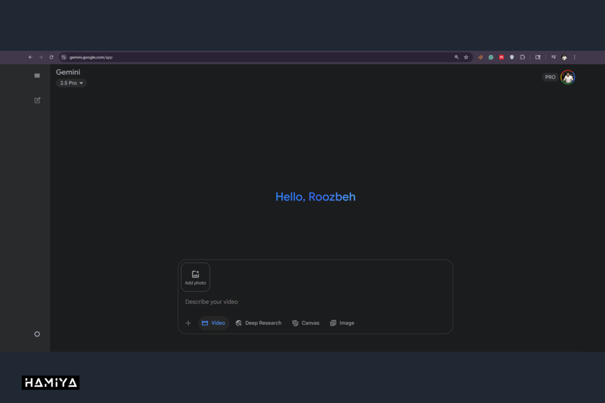
Task: Open Gemini settings gear in sidebar
Action: pos(37,334)
